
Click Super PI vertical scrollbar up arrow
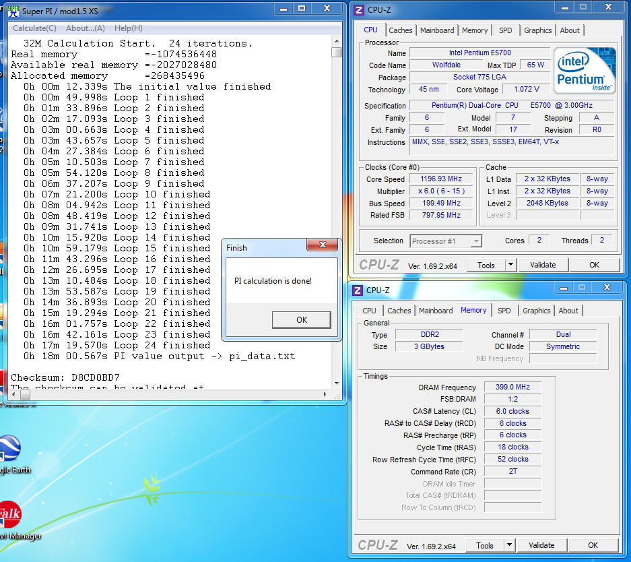(337, 41)
